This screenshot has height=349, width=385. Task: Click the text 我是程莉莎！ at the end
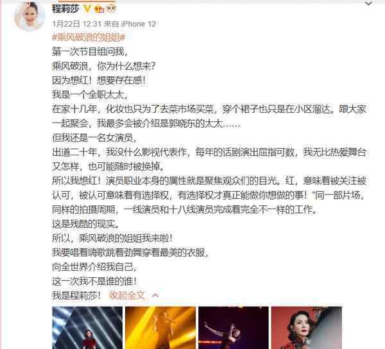pos(76,295)
